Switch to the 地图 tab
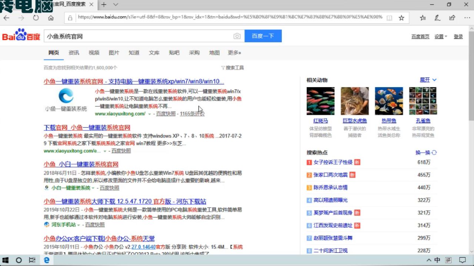This screenshot has height=266, width=474. (x=214, y=53)
